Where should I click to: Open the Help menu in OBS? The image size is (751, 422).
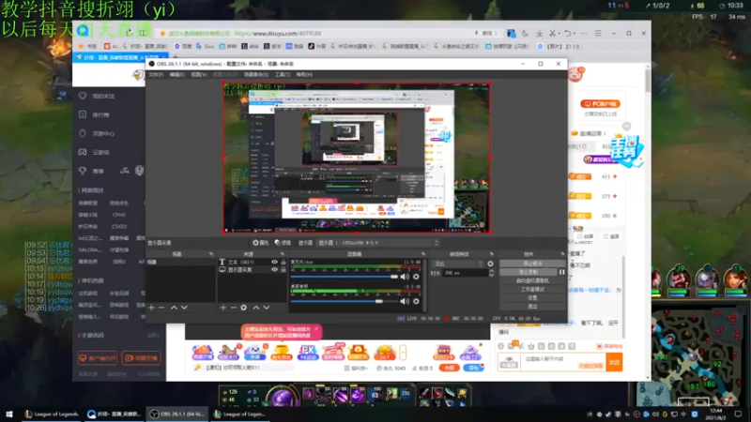304,75
